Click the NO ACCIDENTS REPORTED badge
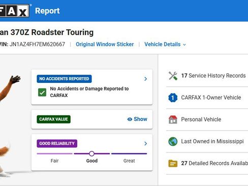248x186 pixels. [x=64, y=79]
